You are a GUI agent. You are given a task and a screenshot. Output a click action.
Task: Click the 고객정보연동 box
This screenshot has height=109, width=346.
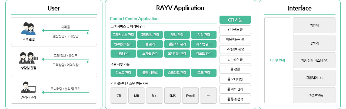click(314, 95)
